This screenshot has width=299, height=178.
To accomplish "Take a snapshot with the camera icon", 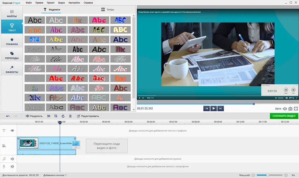I will (x=290, y=109).
